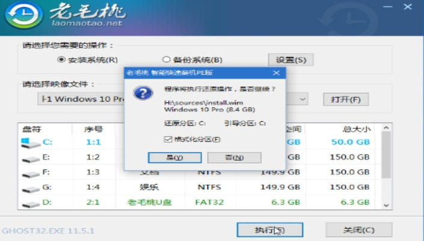The height and width of the screenshot is (241, 424).
Task: Click the Windows 10 Pro (8.4 GB) text
Action: point(209,110)
